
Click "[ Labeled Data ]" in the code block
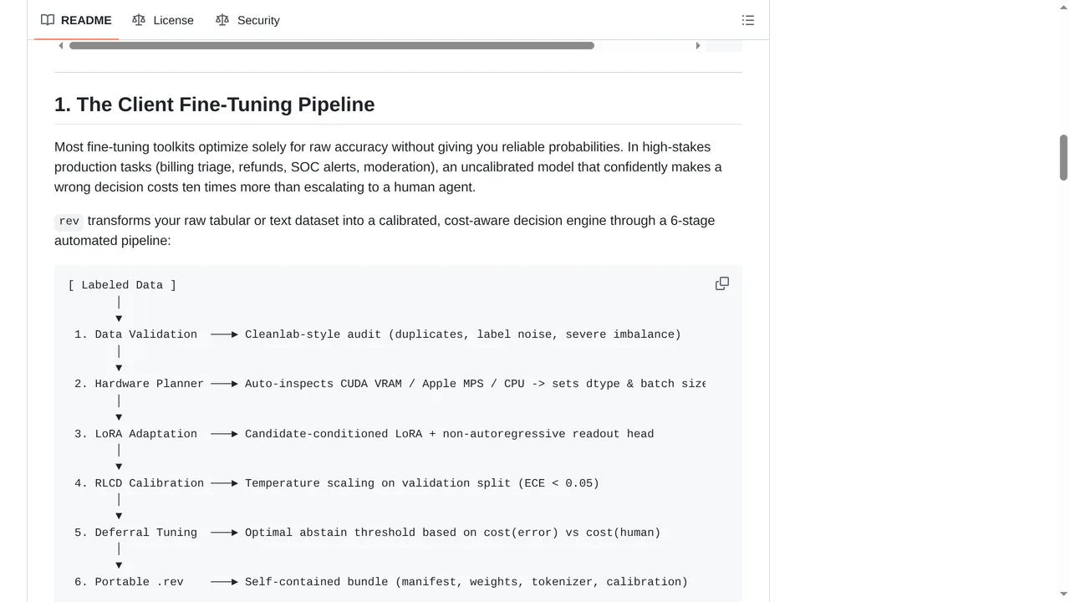[122, 285]
